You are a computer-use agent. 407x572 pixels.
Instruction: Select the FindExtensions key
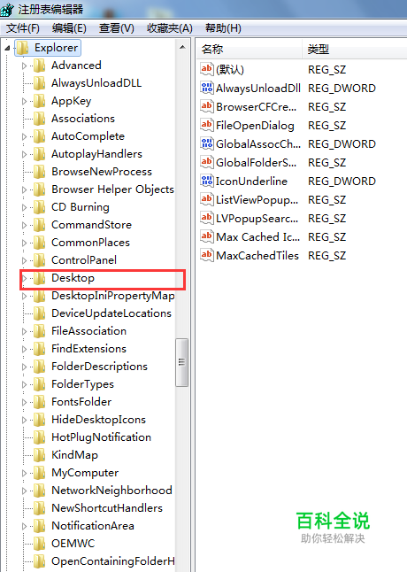pos(88,349)
